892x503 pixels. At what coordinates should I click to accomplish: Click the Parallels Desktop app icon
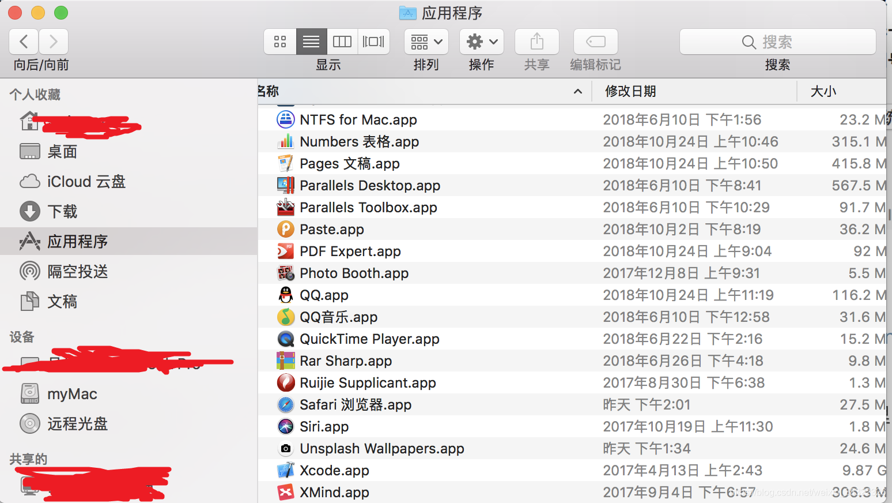[286, 185]
